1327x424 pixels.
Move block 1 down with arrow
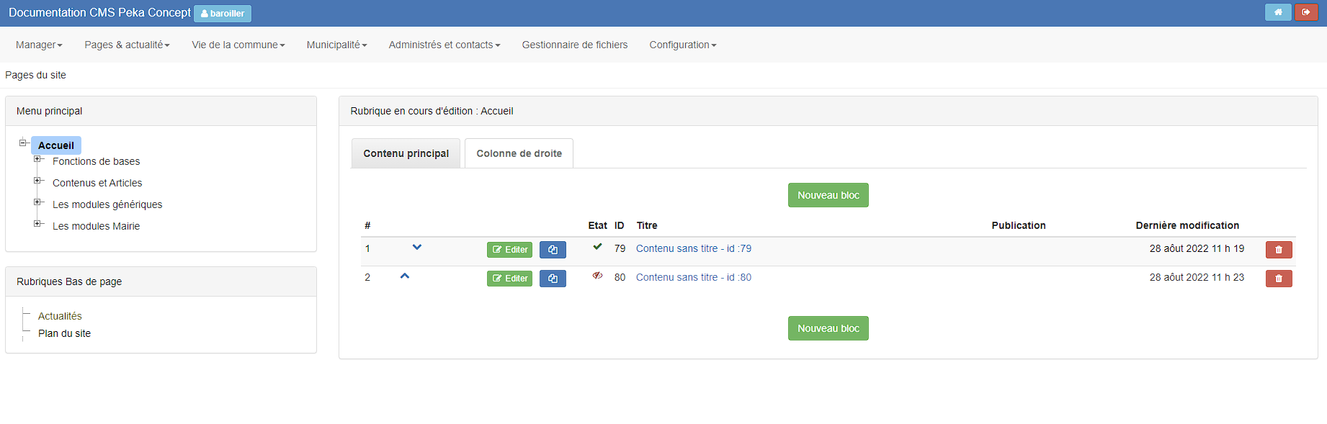tap(417, 247)
